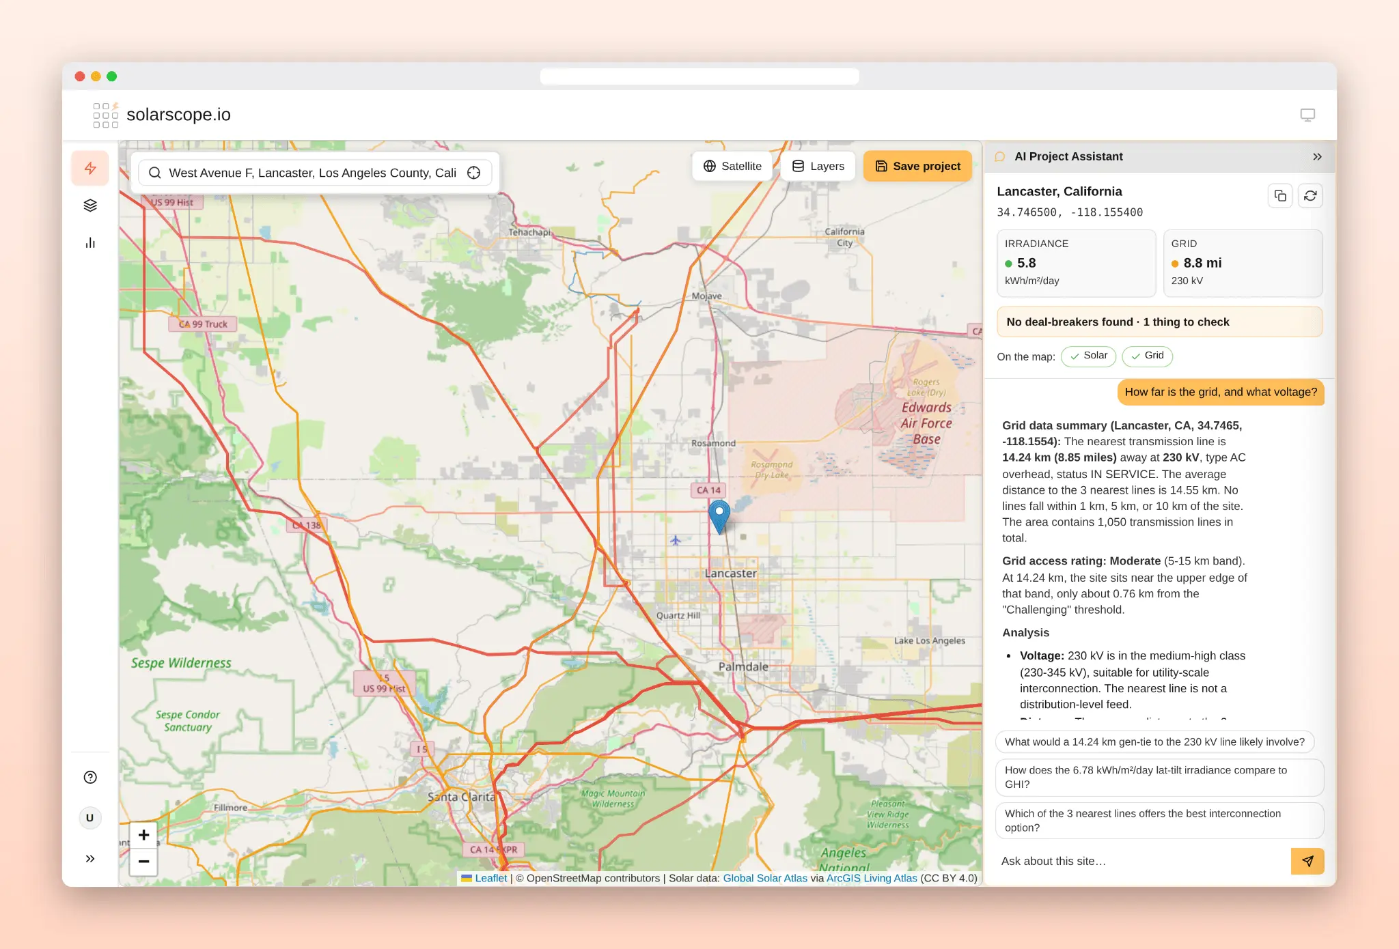Click the solarscope.io logo

point(162,115)
